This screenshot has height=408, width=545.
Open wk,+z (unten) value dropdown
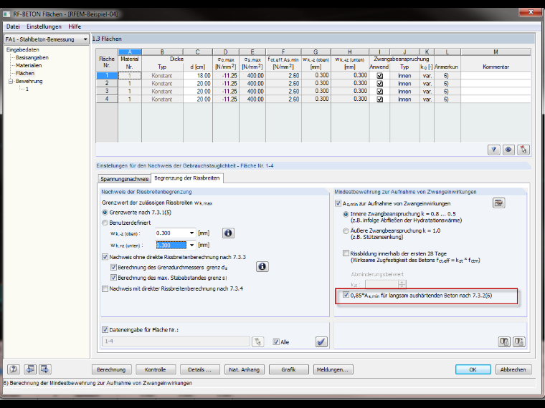point(191,246)
